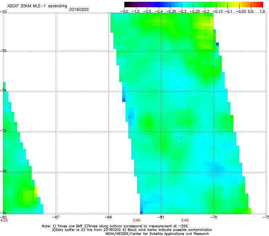Click the dark blue cell at the swath bottom near -30
This screenshot has width=269, height=236.
pyautogui.click(x=141, y=212)
